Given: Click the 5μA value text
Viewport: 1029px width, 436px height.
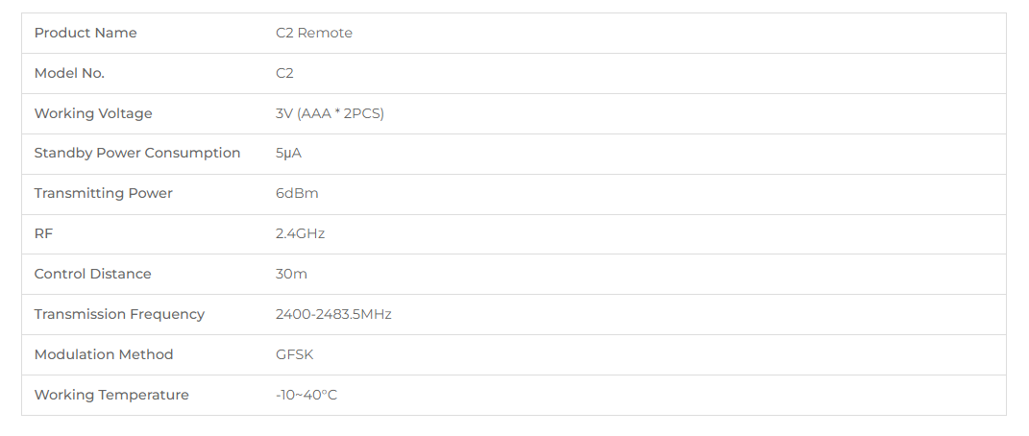Looking at the screenshot, I should tap(289, 154).
